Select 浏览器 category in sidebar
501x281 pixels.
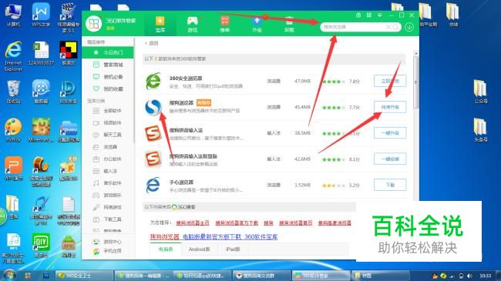pyautogui.click(x=108, y=147)
